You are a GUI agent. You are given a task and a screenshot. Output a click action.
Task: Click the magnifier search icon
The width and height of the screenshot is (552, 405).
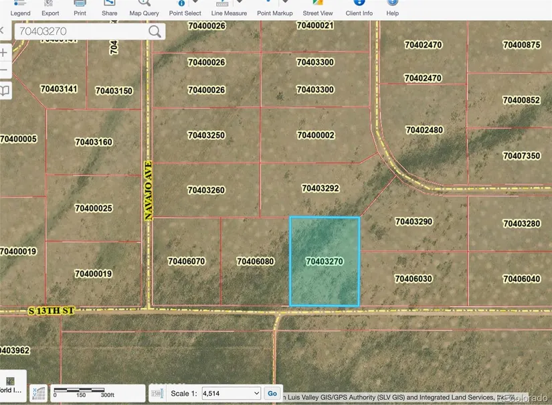[155, 31]
